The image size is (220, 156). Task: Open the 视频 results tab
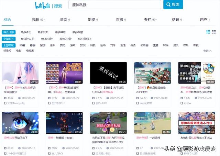click(x=35, y=20)
